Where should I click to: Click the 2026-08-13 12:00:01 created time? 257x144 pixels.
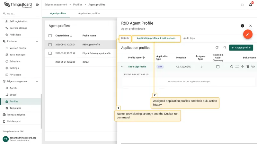(65, 44)
